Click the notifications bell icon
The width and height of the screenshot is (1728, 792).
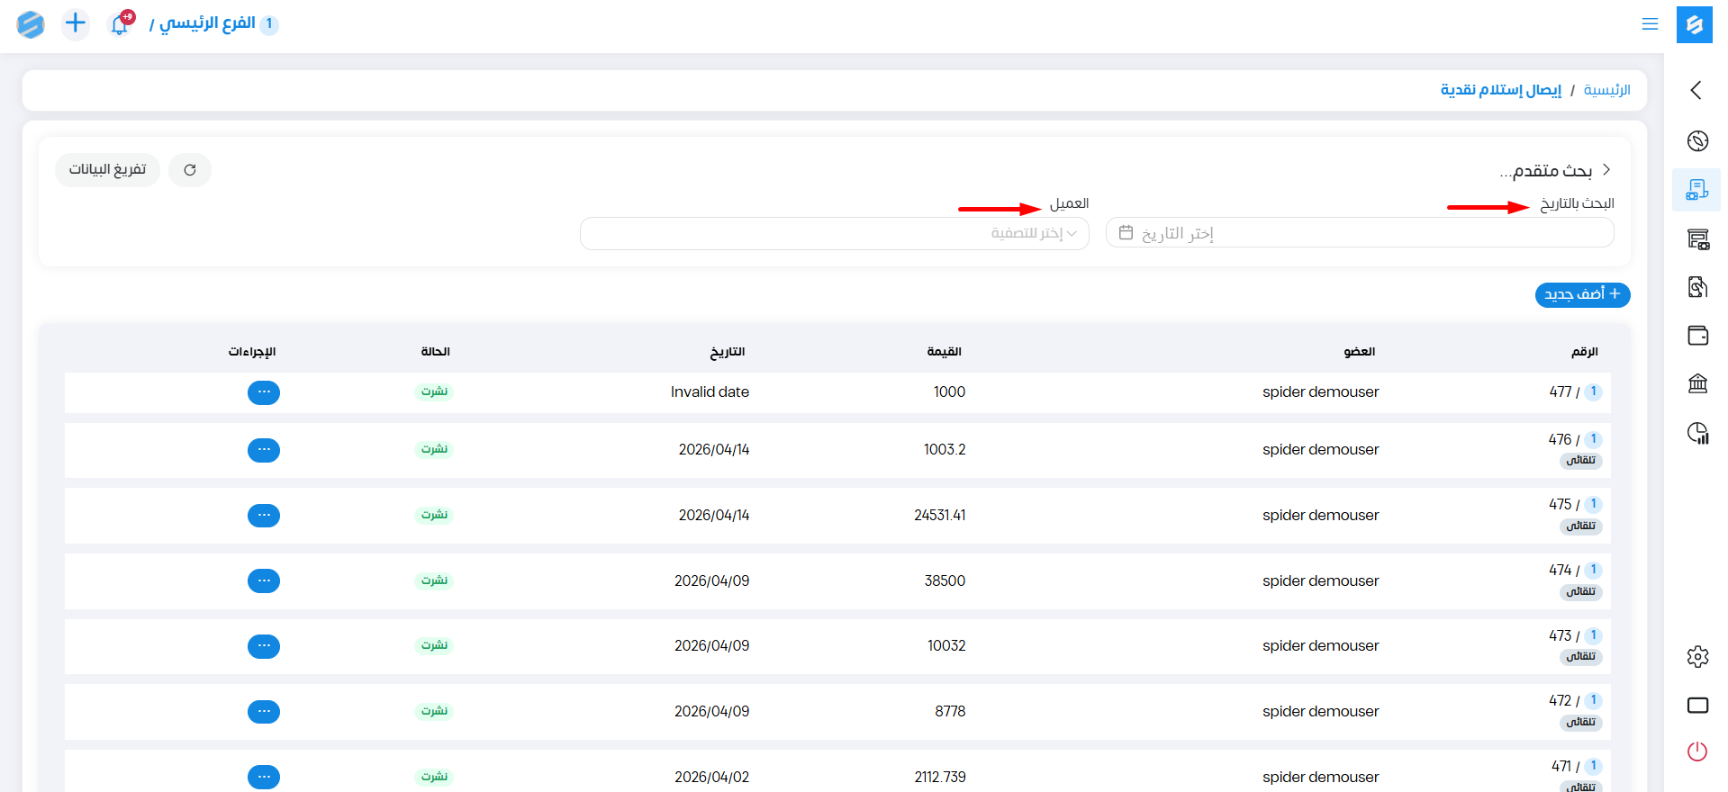(120, 24)
